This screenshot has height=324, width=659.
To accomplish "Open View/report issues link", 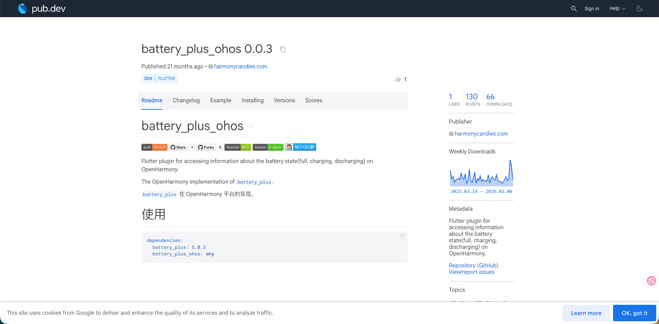I will click(472, 272).
